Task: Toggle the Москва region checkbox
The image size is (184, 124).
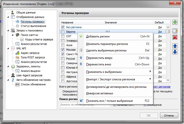Action: point(63,50)
